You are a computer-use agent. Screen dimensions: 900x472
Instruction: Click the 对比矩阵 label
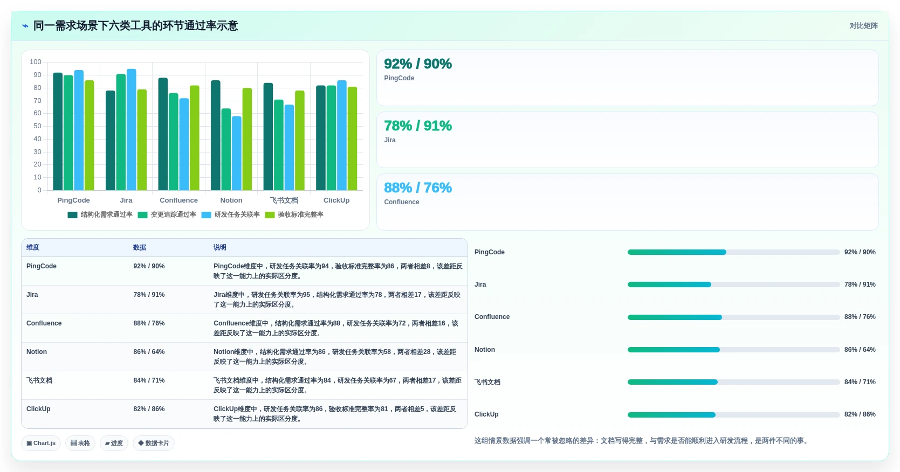(x=863, y=26)
